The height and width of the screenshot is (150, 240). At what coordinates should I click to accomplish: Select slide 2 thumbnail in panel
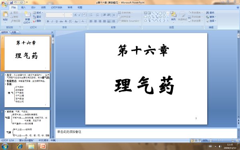27,90
